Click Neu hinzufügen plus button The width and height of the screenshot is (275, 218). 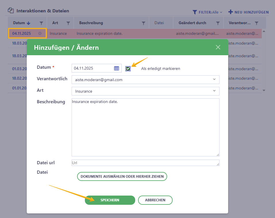[x=249, y=12]
